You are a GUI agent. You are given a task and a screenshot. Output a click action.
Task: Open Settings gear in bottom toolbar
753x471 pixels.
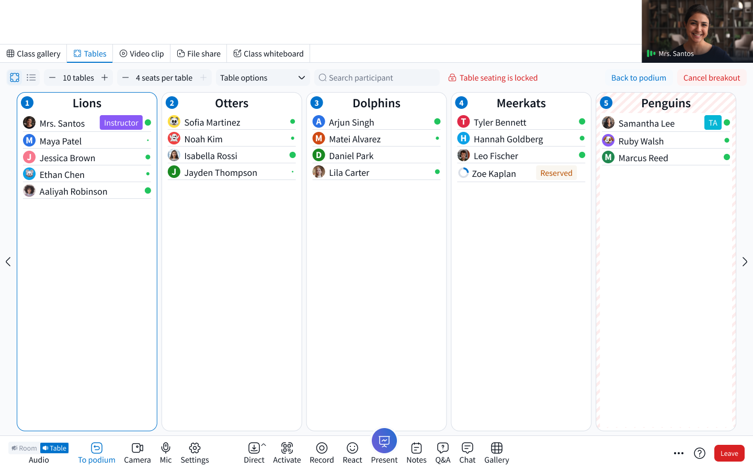click(x=195, y=448)
